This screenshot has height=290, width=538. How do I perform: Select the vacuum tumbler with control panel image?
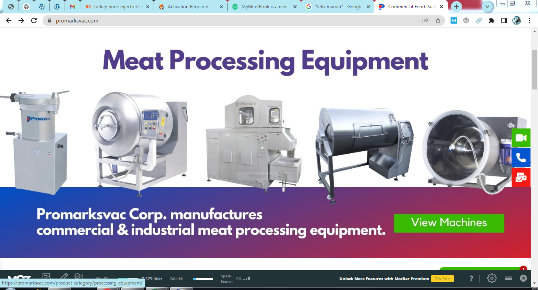139,144
